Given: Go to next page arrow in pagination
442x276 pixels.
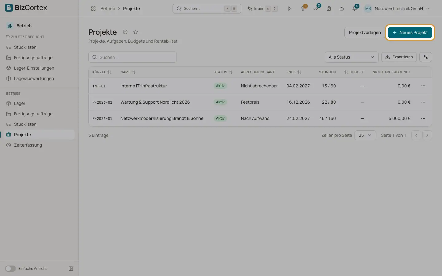Looking at the screenshot, I should pos(427,135).
